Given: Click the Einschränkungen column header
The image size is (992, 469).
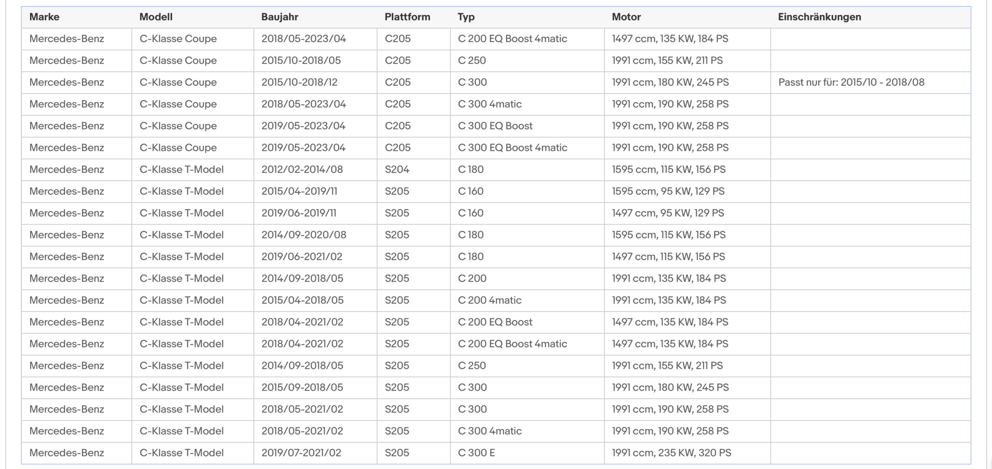Looking at the screenshot, I should (x=870, y=17).
